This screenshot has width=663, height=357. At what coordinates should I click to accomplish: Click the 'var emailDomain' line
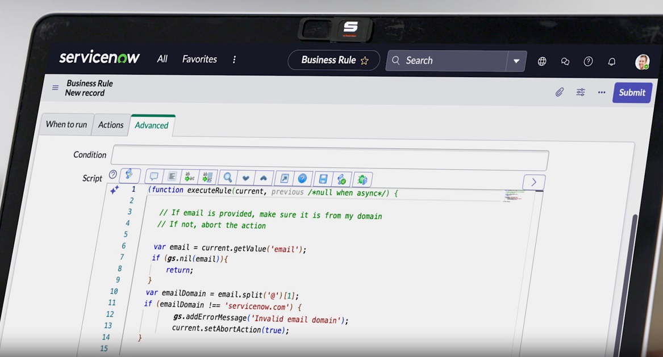222,293
